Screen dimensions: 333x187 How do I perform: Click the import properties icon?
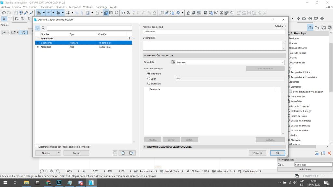tap(124, 153)
